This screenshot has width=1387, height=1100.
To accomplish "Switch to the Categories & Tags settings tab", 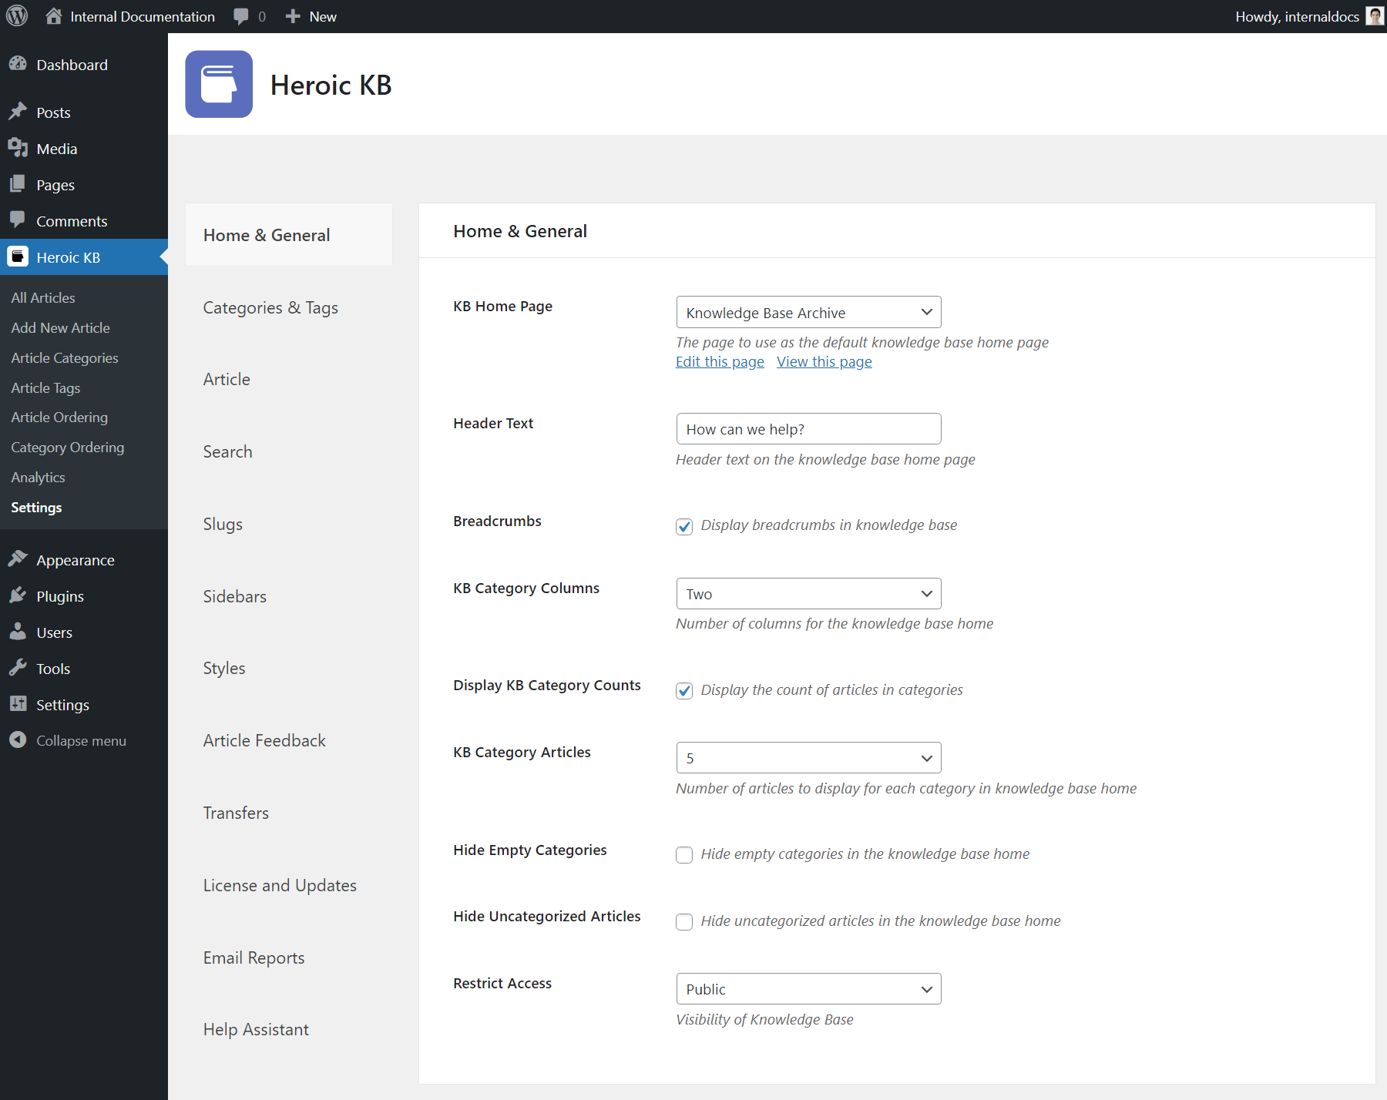I will coord(270,307).
